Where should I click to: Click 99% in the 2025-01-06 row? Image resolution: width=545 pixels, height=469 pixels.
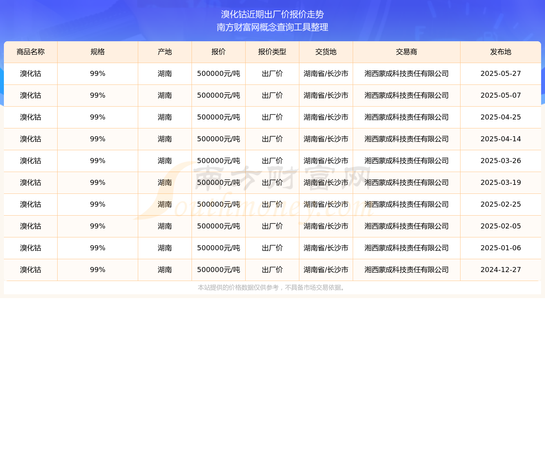[98, 248]
